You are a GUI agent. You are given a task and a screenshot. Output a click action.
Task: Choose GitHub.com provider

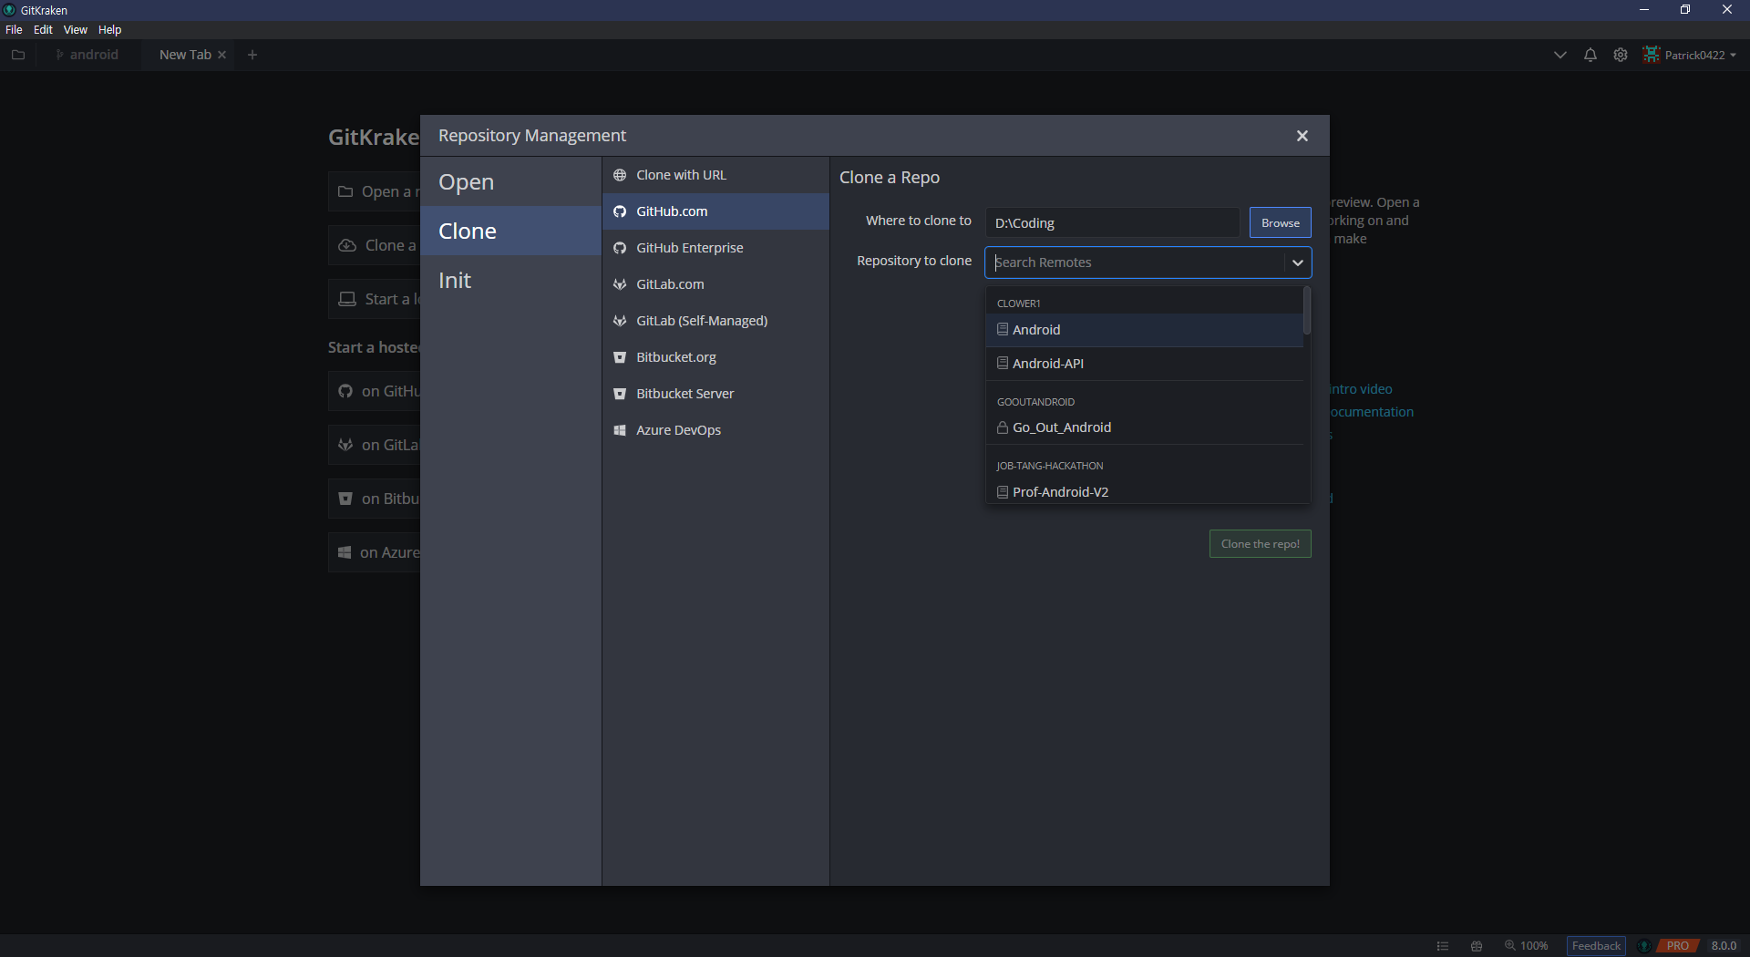715,211
